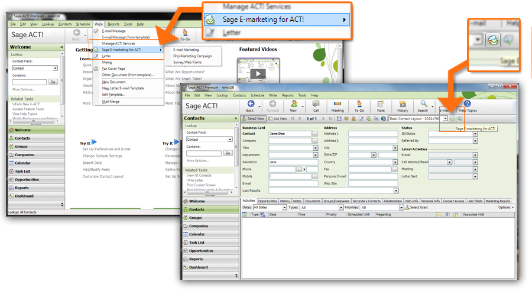Jump to the last record arrow
Viewport: 532px width, 294px height.
(x=330, y=118)
